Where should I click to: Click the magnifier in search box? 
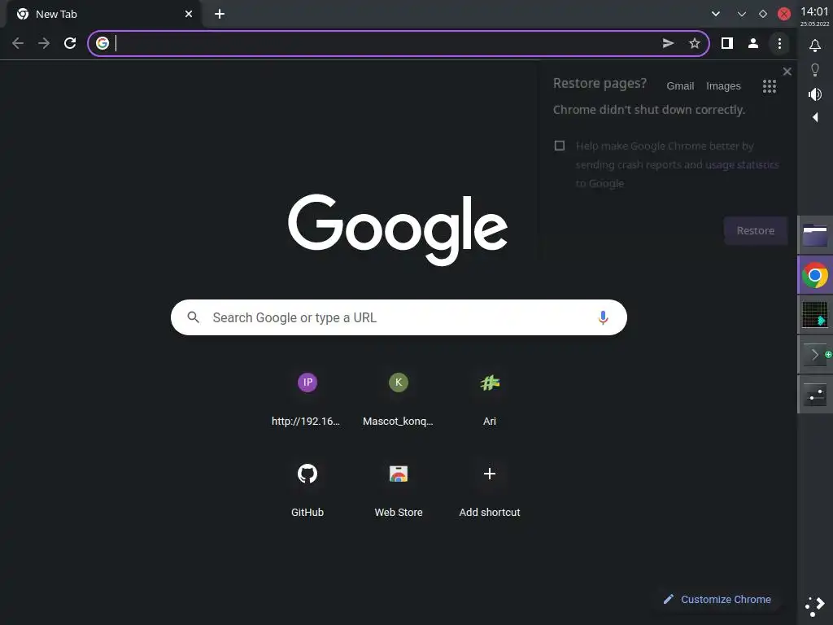194,317
